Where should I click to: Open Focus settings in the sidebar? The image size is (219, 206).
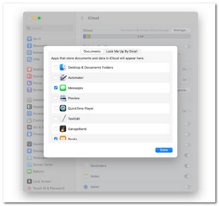click(x=35, y=83)
